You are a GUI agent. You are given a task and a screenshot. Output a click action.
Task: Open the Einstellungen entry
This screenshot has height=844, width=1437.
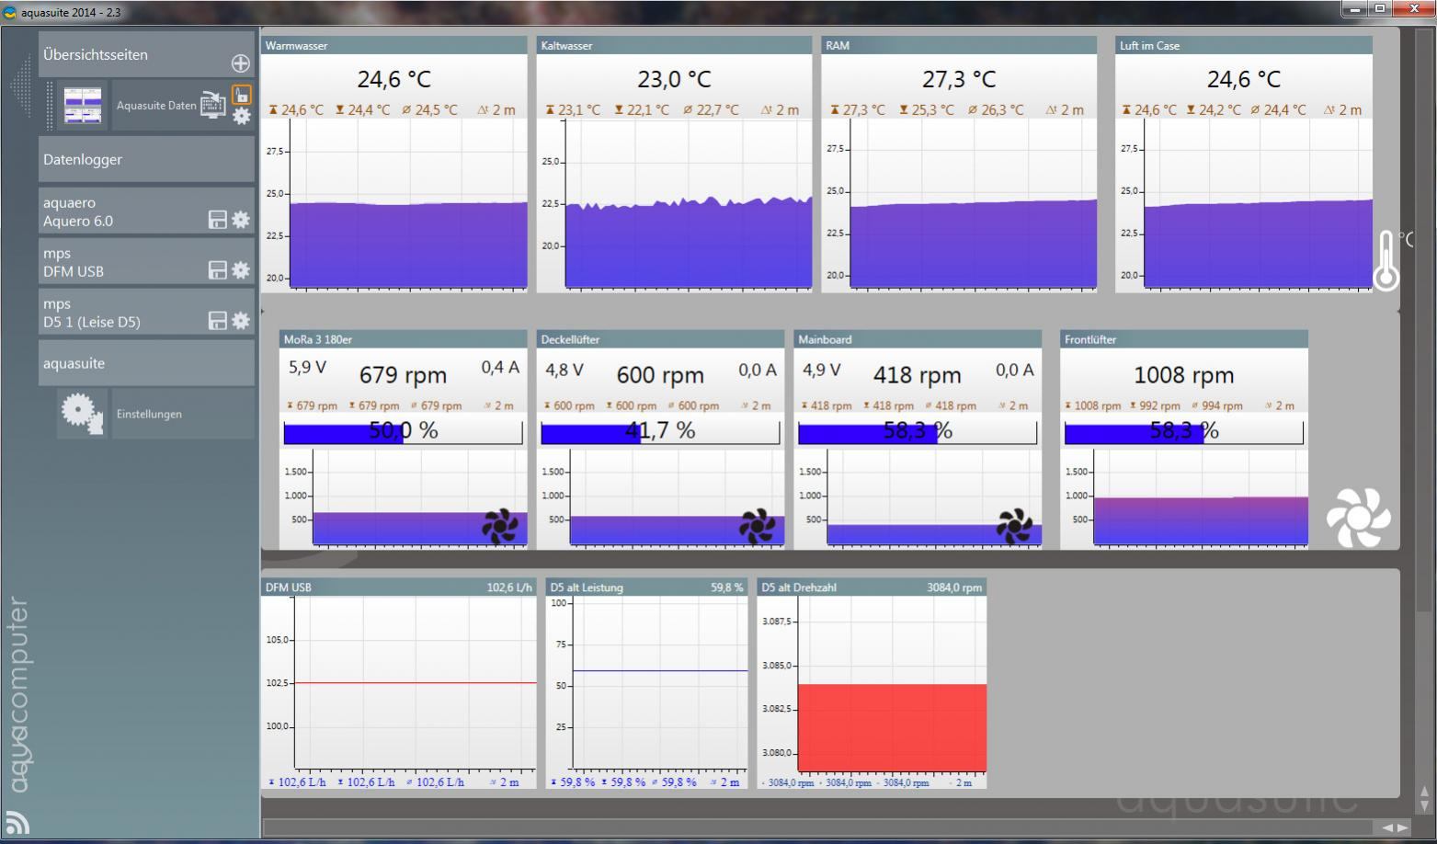[x=183, y=414]
